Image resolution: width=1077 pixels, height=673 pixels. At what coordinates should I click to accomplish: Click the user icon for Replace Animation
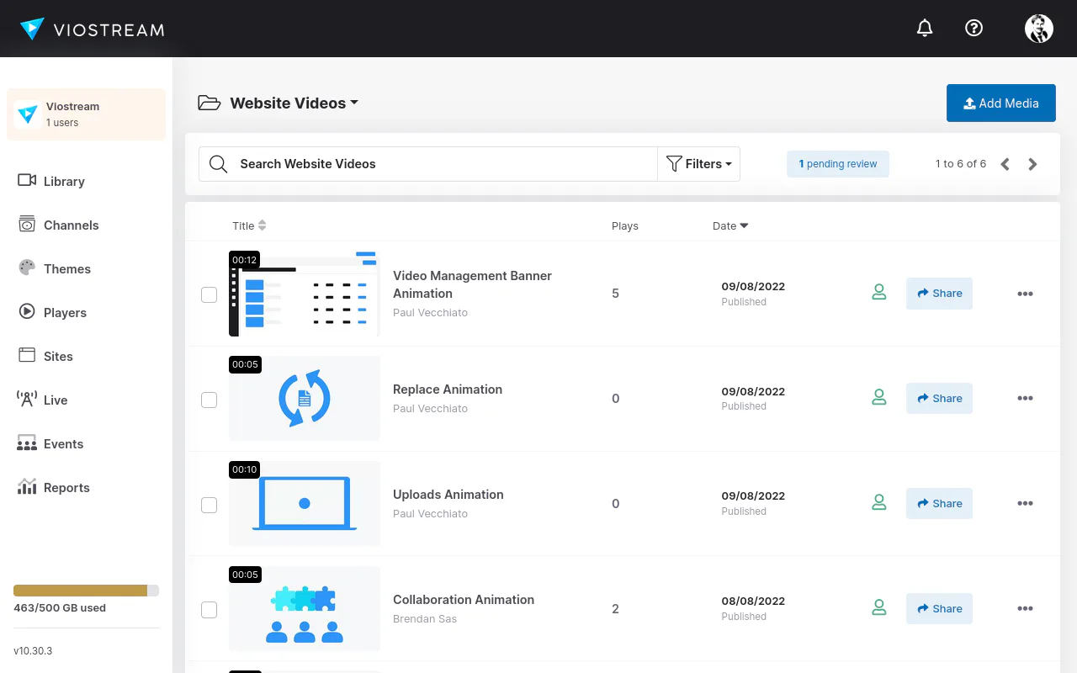[x=879, y=398]
